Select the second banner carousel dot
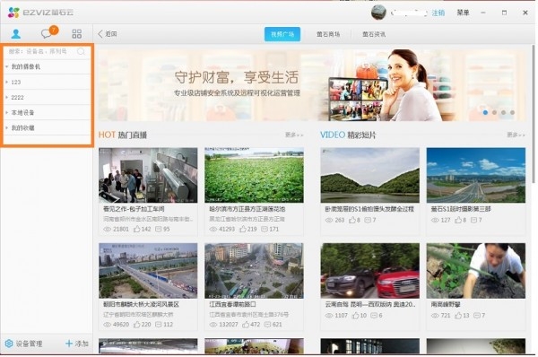The height and width of the screenshot is (357, 538). 494,112
